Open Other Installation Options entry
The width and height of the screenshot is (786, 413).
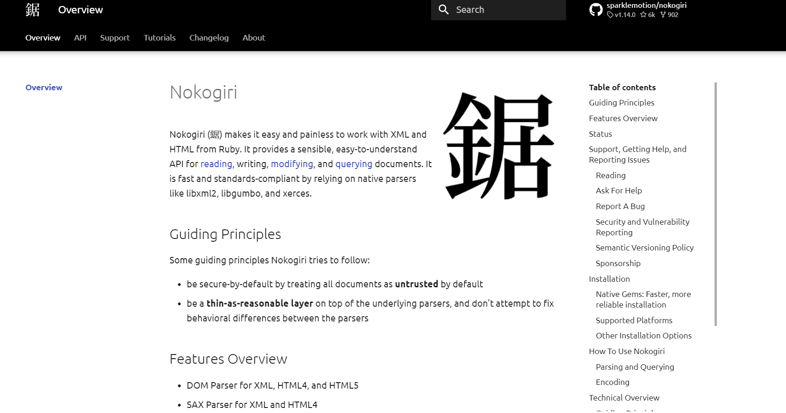pos(644,336)
